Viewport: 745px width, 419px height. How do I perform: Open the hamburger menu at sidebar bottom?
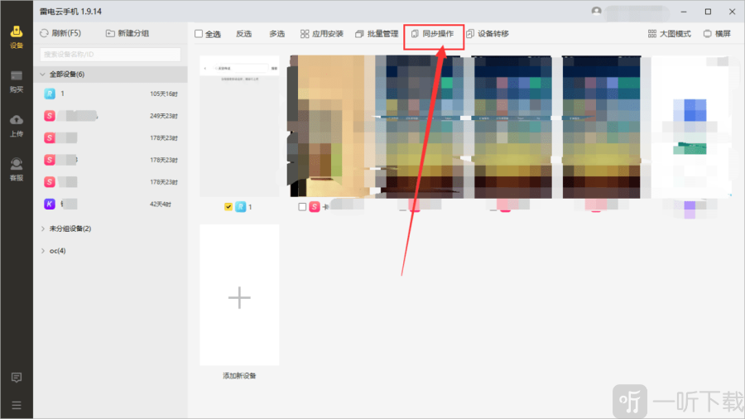[17, 405]
